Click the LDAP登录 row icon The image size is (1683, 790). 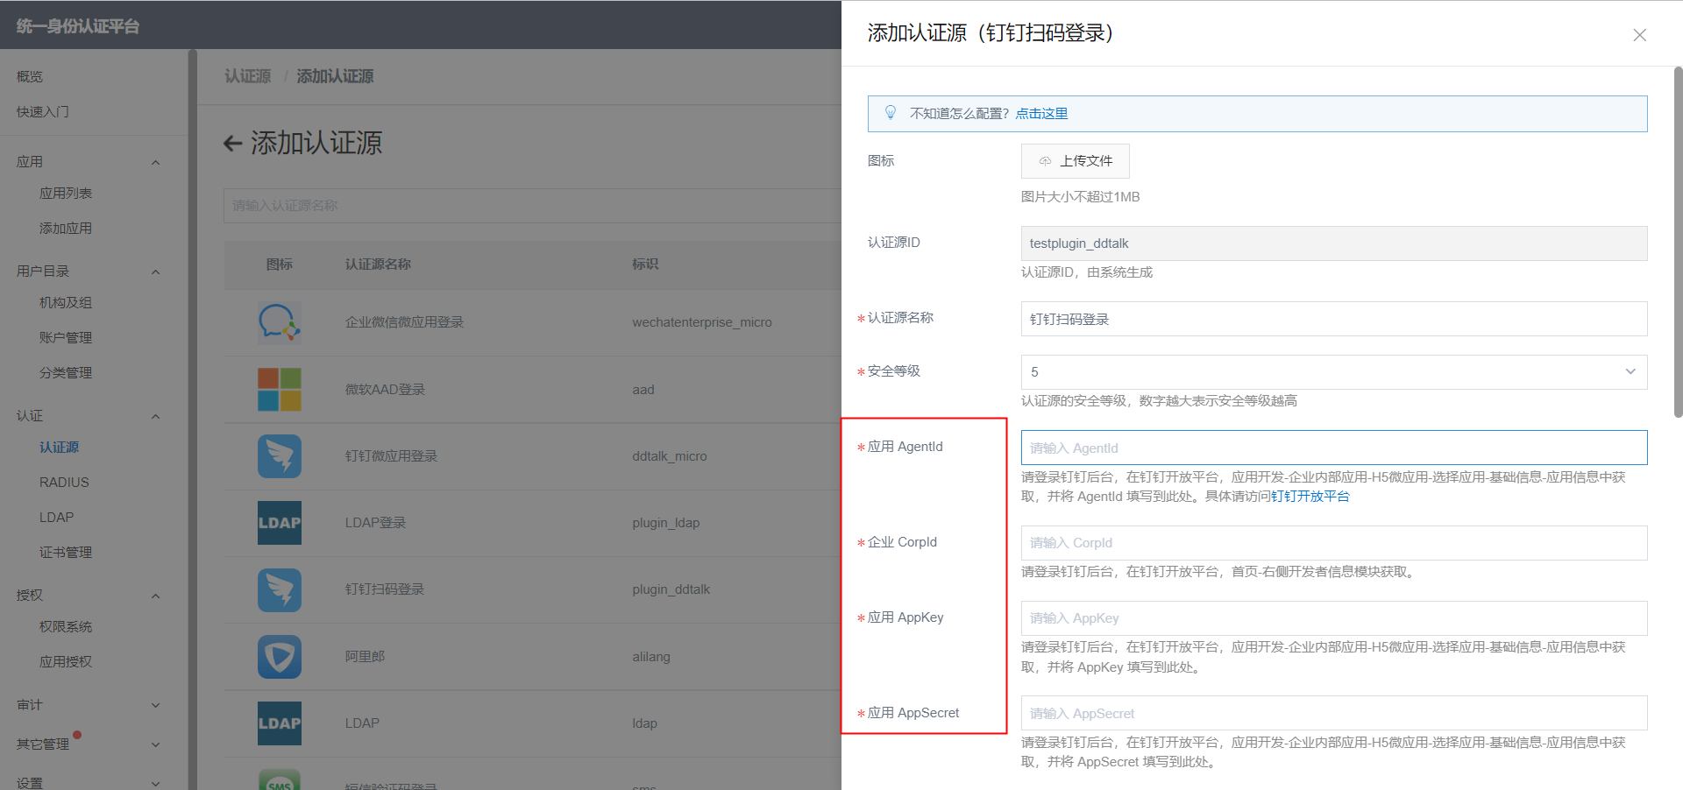coord(279,523)
